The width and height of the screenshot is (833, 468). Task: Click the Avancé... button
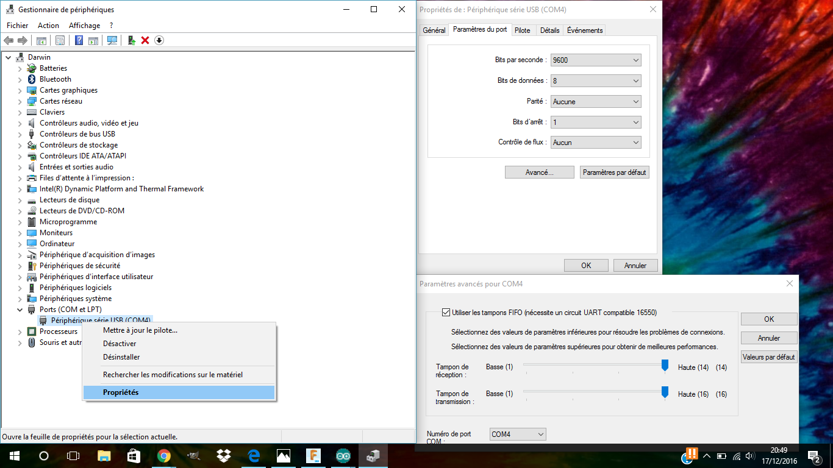coord(539,172)
